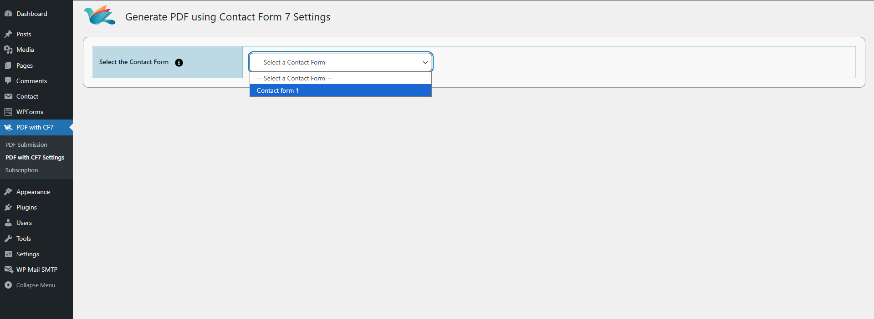Click the Settings sliders icon
This screenshot has height=319, width=874.
pos(8,254)
